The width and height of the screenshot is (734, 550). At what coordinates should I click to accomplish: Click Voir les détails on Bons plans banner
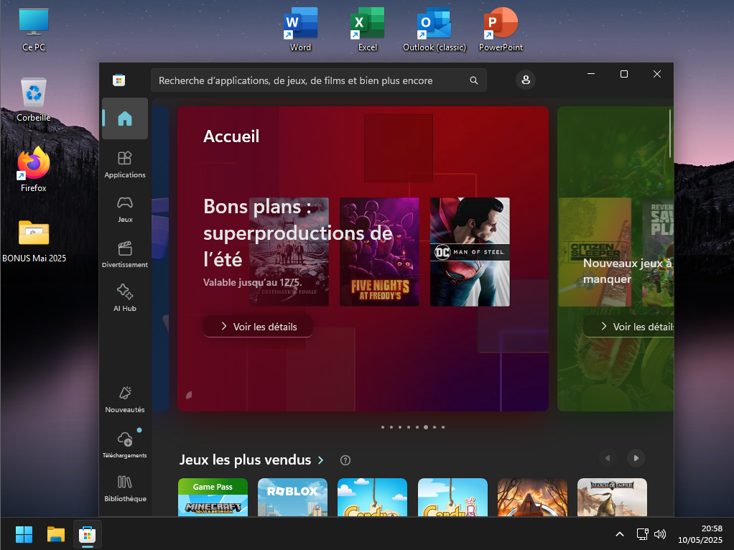click(258, 327)
